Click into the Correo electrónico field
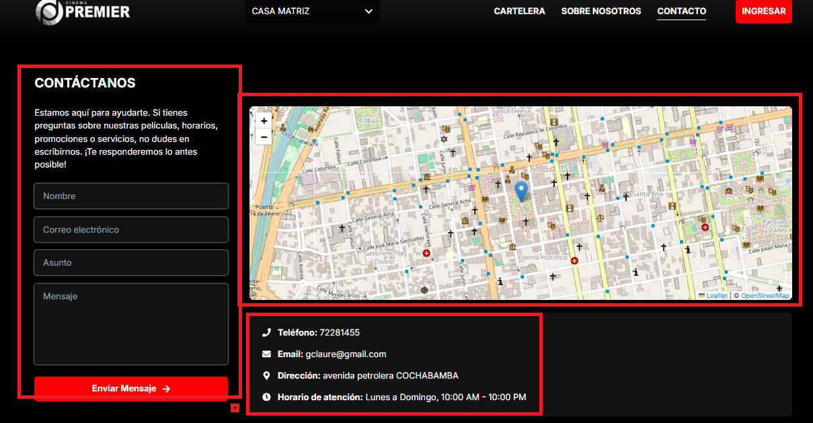Viewport: 813px width, 423px height. (x=131, y=230)
